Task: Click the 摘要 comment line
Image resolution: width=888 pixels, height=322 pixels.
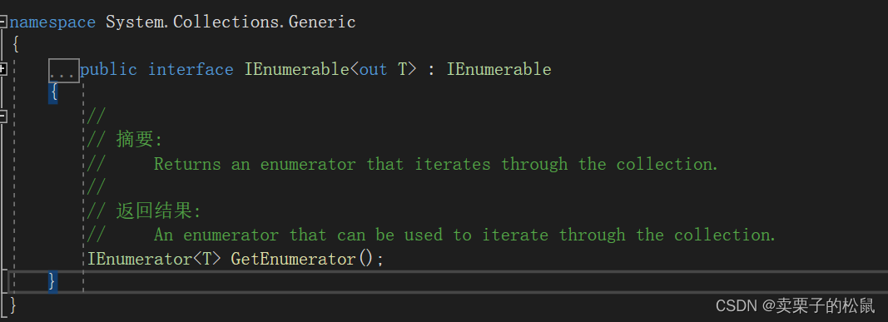Action: point(125,140)
